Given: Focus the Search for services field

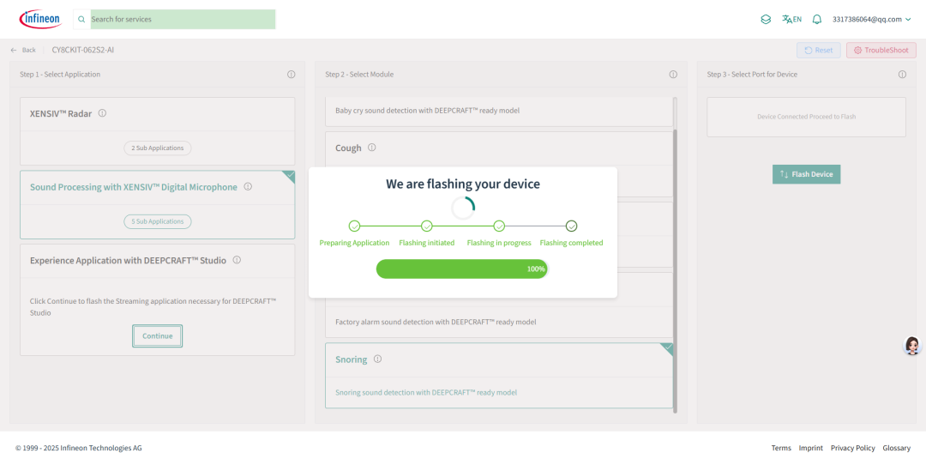Looking at the screenshot, I should (183, 20).
